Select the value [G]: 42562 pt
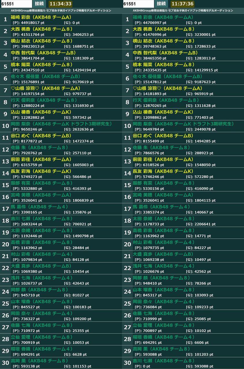 (x=198, y=271)
